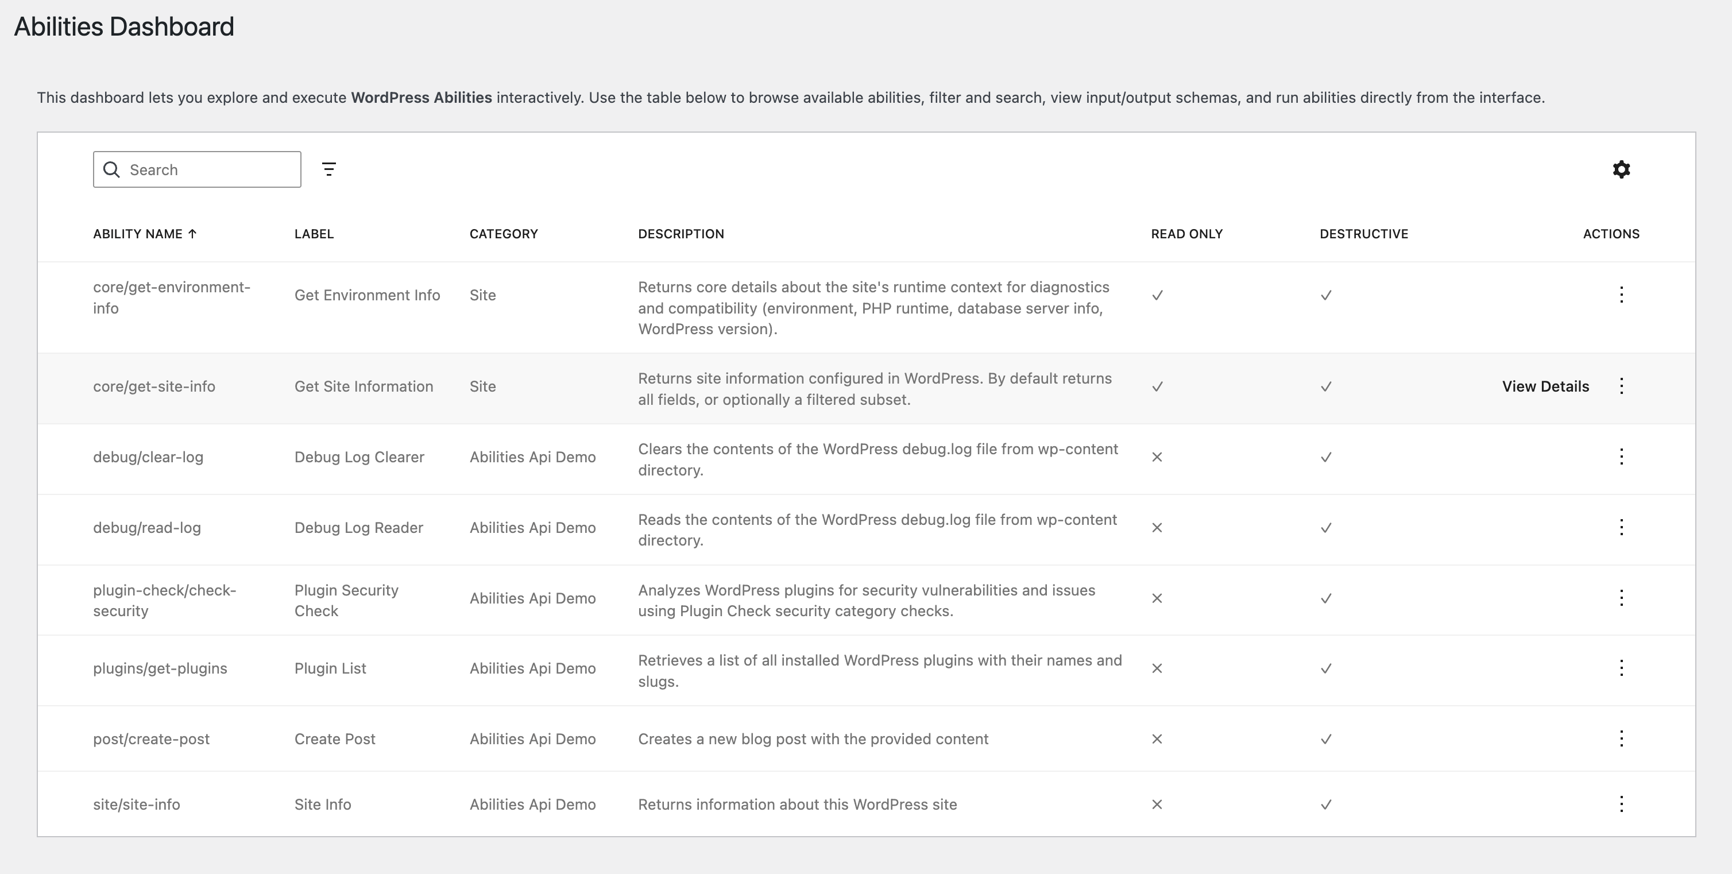The image size is (1732, 874).
Task: Click the Destructive column header
Action: pyautogui.click(x=1363, y=234)
